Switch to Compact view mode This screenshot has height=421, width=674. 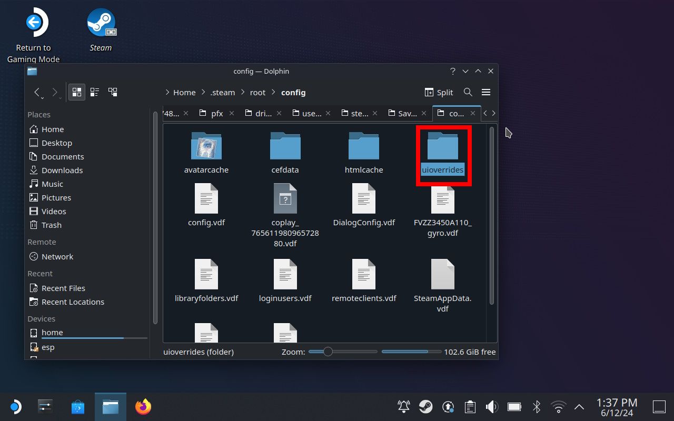click(x=95, y=92)
